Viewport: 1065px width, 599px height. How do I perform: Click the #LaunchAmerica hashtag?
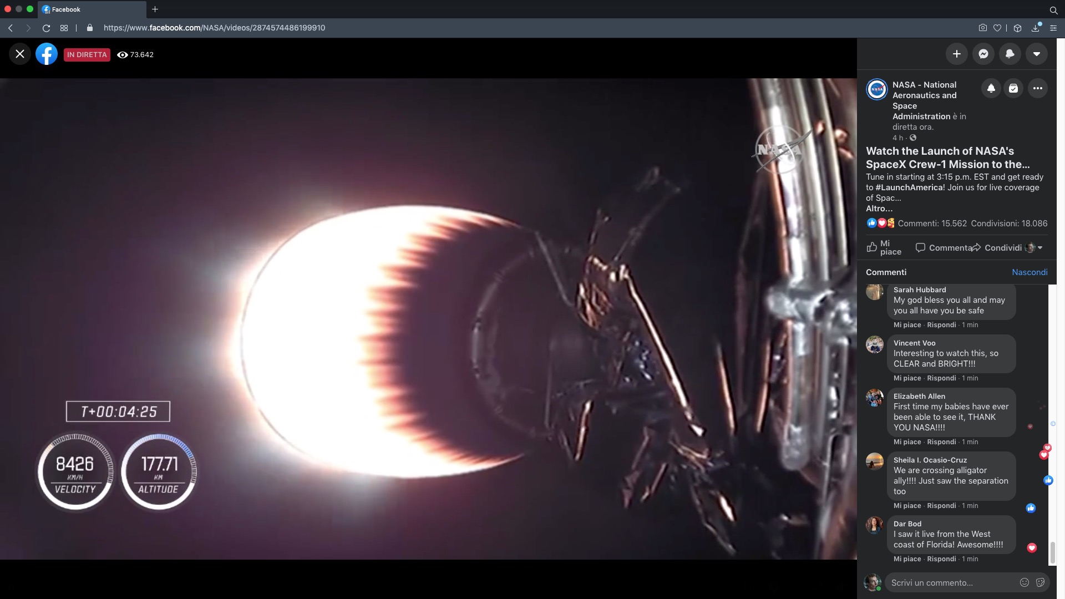[910, 187]
